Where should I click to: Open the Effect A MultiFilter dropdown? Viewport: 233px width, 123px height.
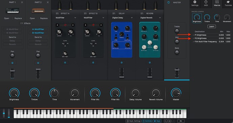click(x=66, y=18)
